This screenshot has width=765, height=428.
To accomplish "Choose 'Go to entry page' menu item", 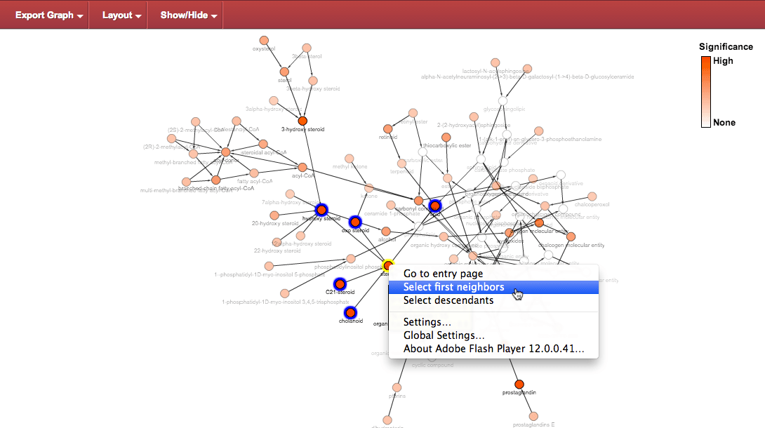I will pyautogui.click(x=443, y=274).
